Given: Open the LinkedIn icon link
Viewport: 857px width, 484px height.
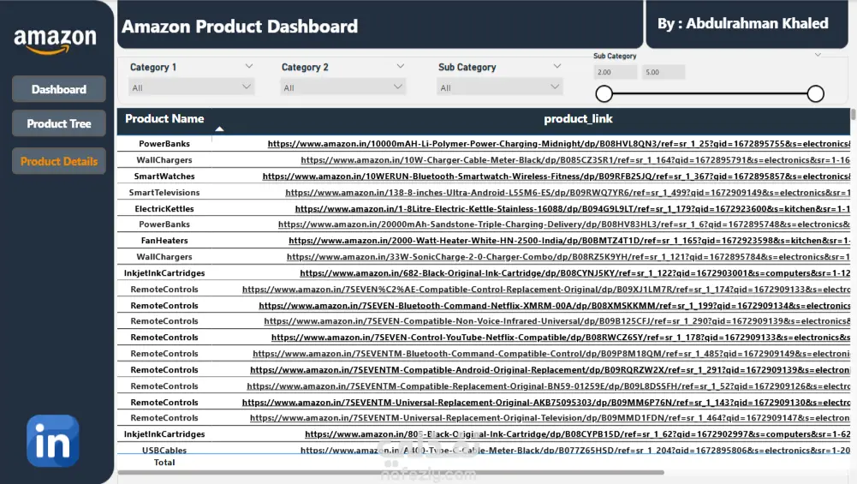Looking at the screenshot, I should coord(53,441).
